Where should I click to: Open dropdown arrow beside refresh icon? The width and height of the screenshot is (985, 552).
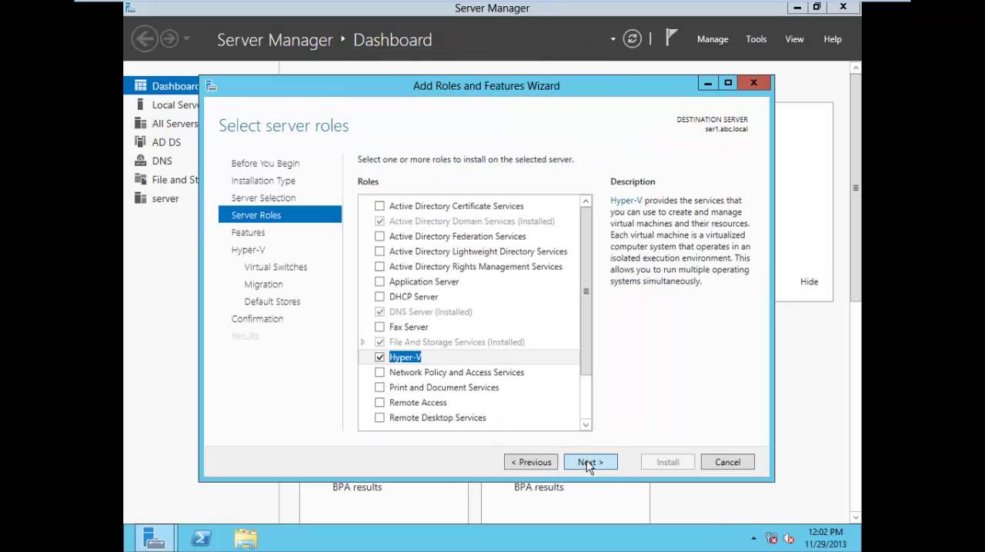613,39
